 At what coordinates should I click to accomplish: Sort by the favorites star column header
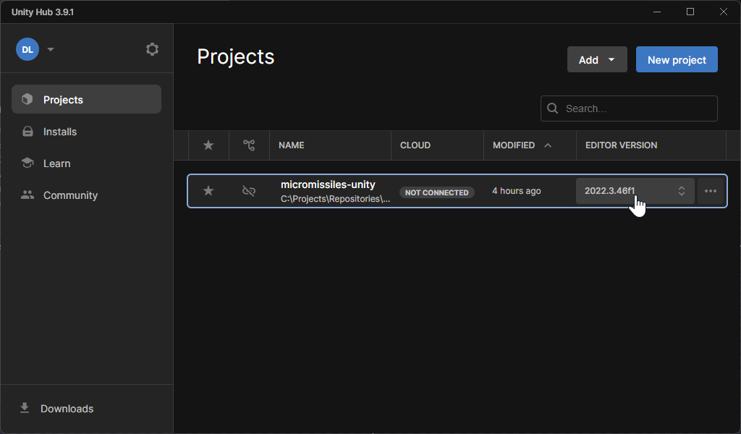pos(208,145)
